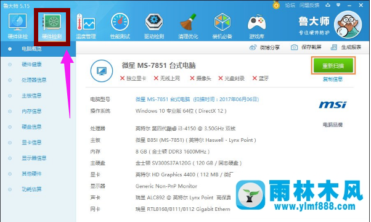
Task: Click the RTL8168 network card value
Action: tap(183, 209)
